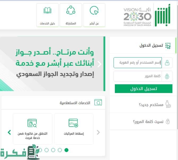The height and width of the screenshot is (160, 178).
Task: Open the نسيت كلمة المرور؟ link
Action: pos(148,122)
